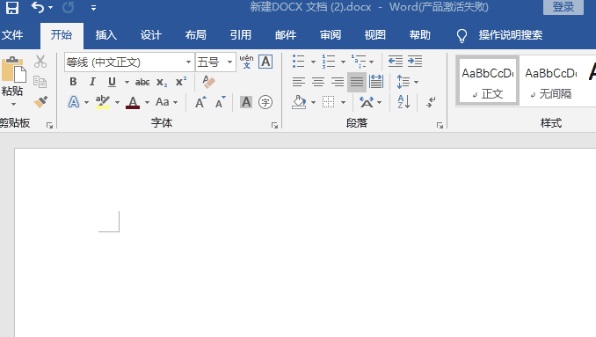Toggle bold formatting
Screen dimensions: 596x337
pos(73,82)
